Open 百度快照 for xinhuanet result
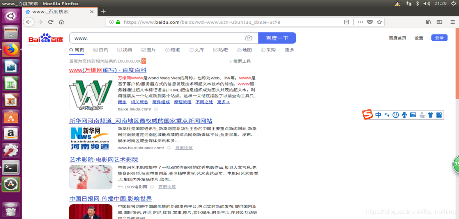This screenshot has width=459, height=219. [184, 148]
